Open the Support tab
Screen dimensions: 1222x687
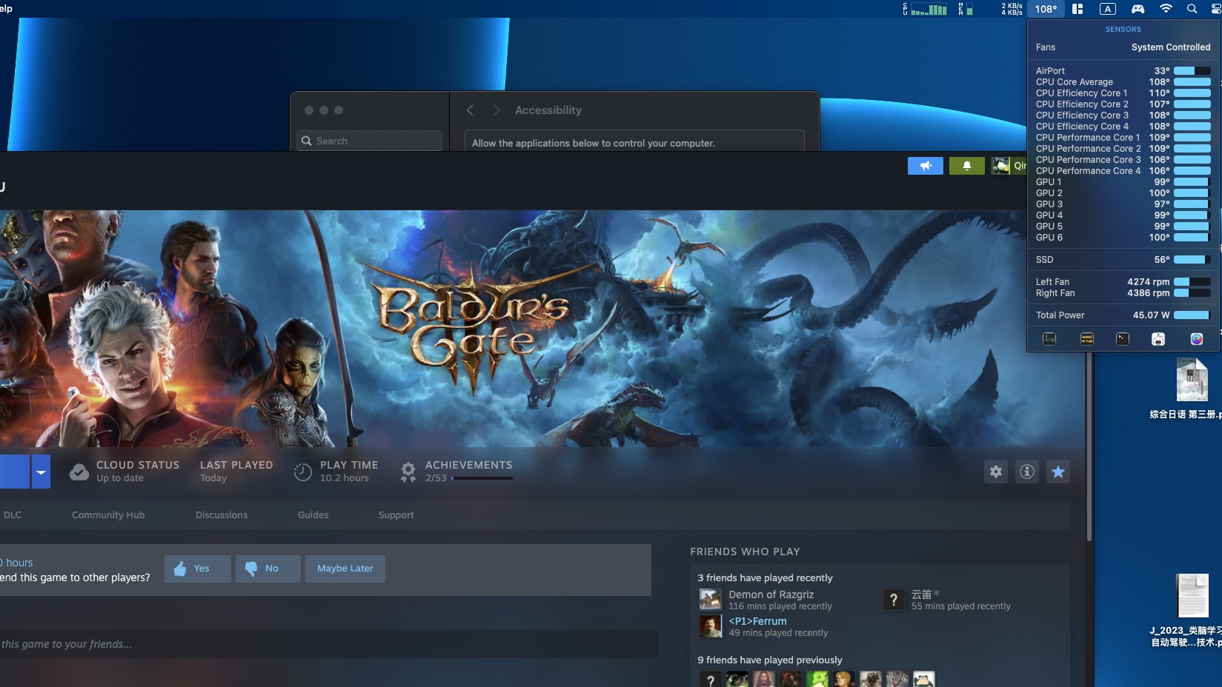pyautogui.click(x=396, y=515)
